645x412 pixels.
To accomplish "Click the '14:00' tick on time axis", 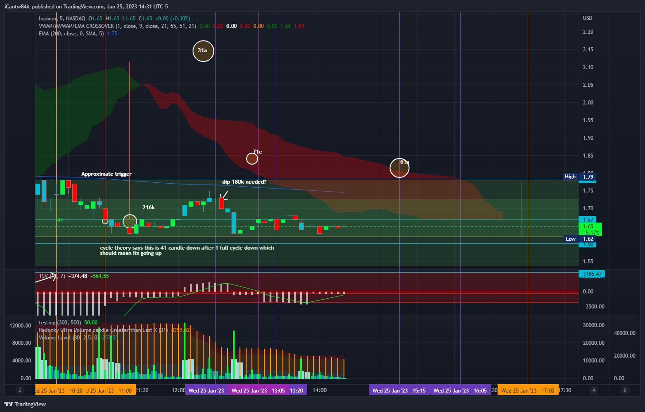I will (320, 390).
